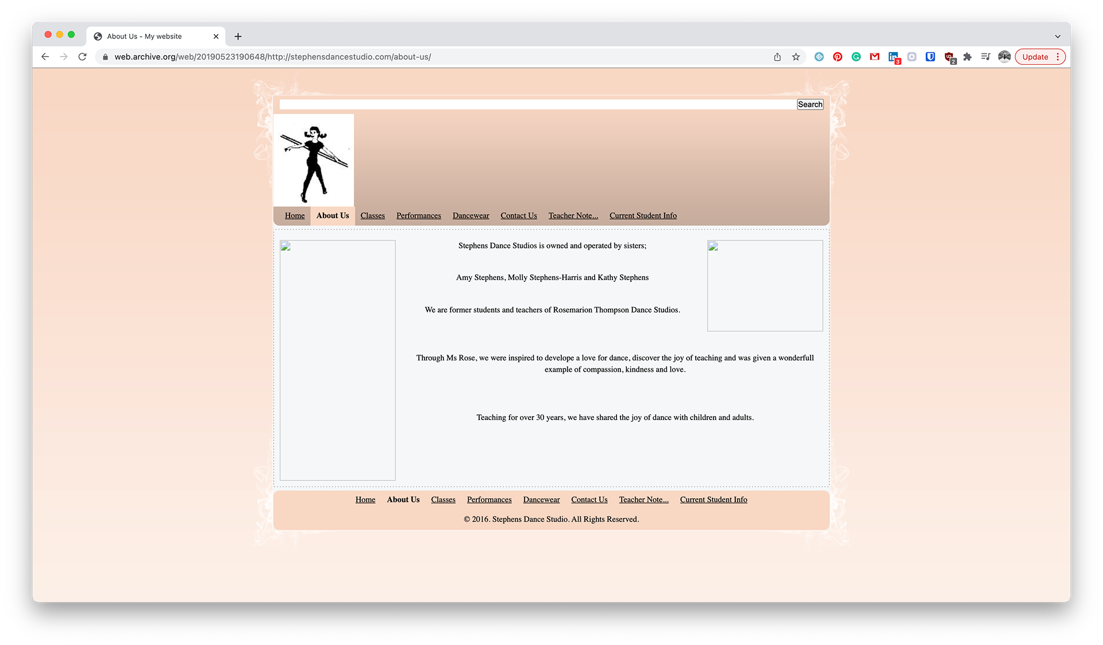Open the Gmail extension icon
Screen dimensions: 1103x645
pyautogui.click(x=874, y=57)
